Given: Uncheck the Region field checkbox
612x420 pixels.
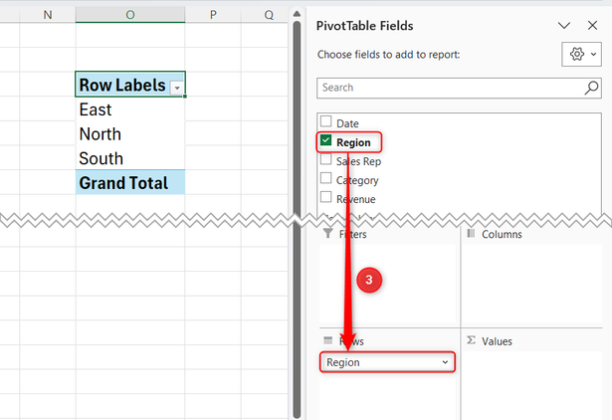Looking at the screenshot, I should point(326,140).
